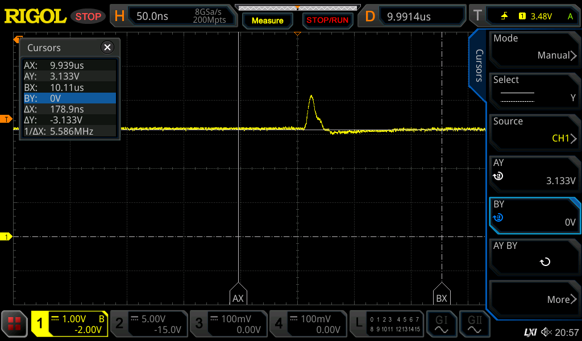Viewport: 582px width, 341px height.
Task: Toggle channel 1 with 1.00V scale
Action: click(x=69, y=325)
